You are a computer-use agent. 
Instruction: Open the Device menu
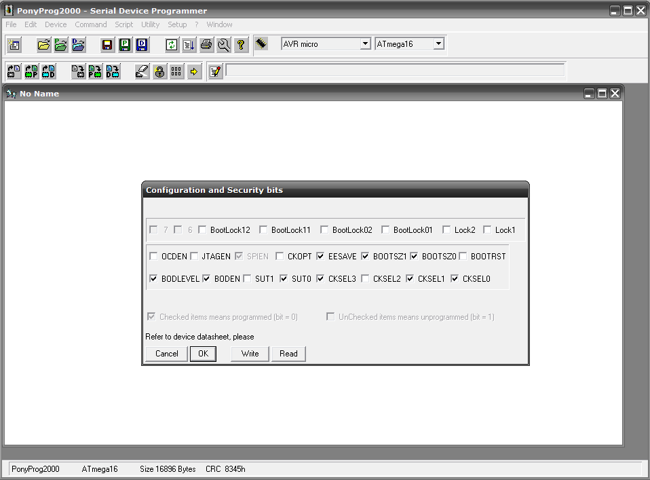click(x=56, y=24)
